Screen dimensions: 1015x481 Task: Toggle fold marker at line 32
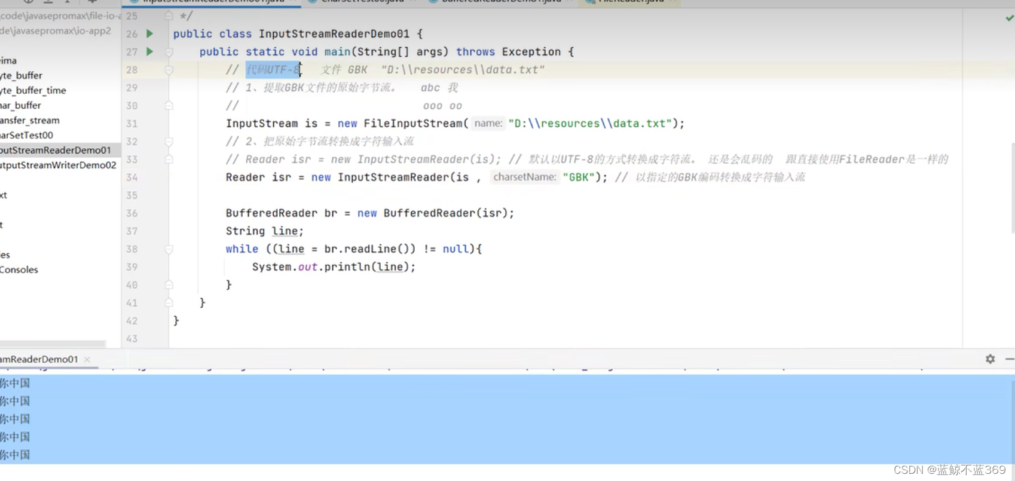coord(169,142)
